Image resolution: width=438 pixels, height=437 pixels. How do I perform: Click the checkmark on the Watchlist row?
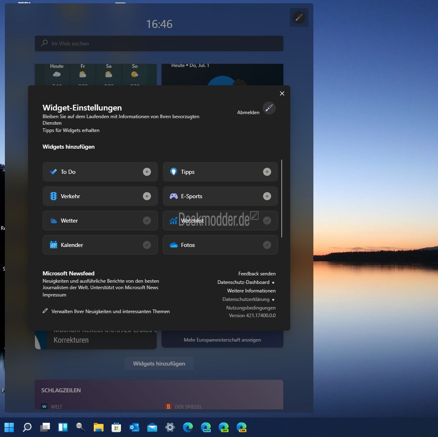click(x=267, y=221)
